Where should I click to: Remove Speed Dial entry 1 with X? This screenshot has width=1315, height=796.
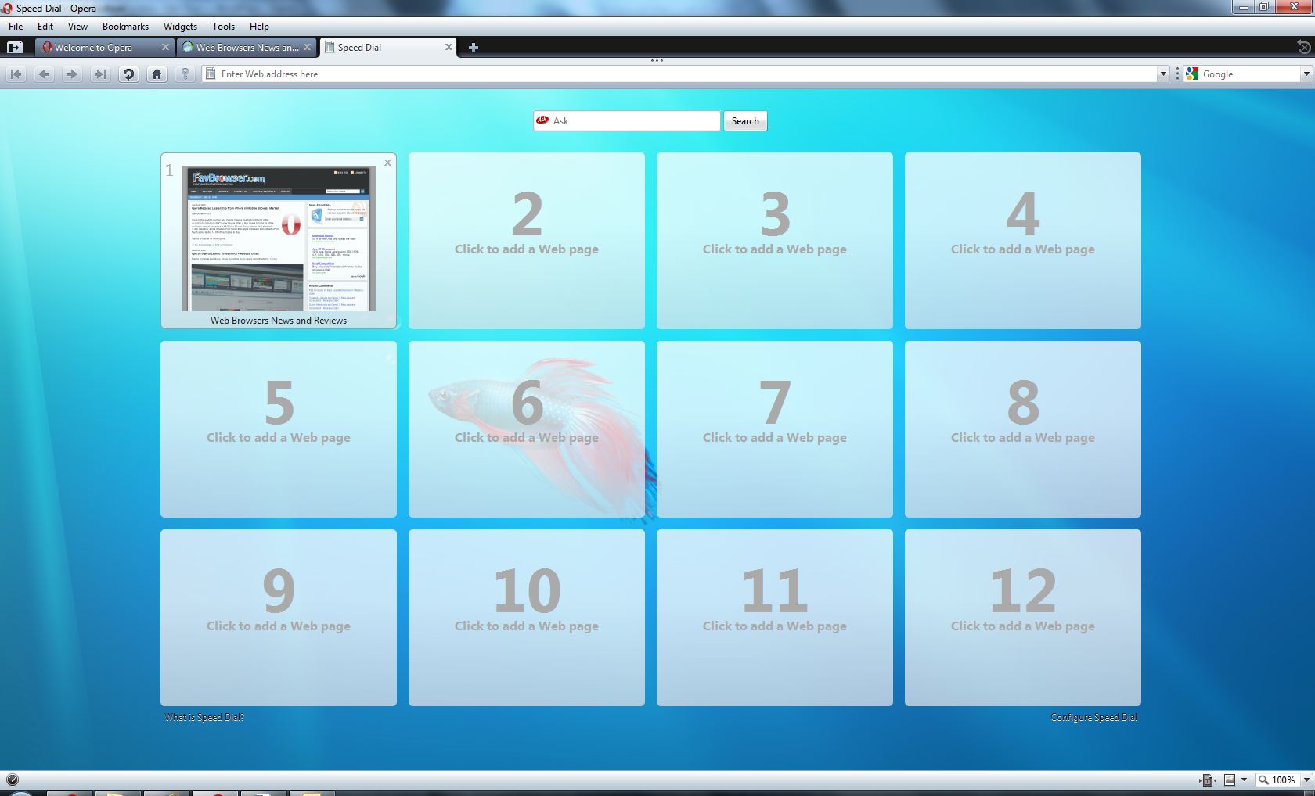click(x=387, y=163)
